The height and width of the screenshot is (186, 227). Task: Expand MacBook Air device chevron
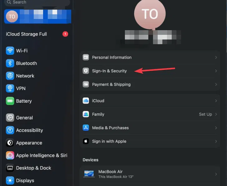point(216,174)
